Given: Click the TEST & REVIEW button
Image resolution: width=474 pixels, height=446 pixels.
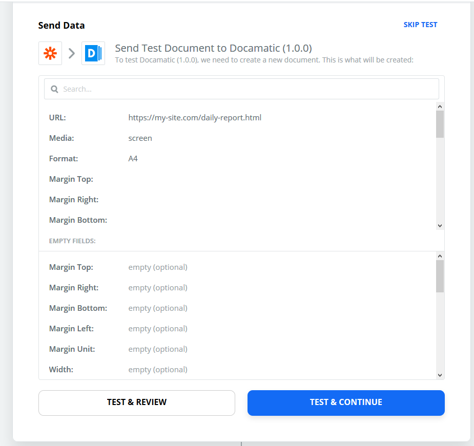Looking at the screenshot, I should point(137,403).
